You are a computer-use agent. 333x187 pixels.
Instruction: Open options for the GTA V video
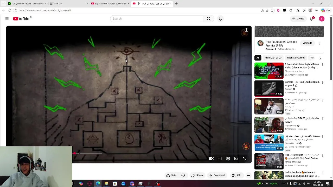(x=323, y=119)
